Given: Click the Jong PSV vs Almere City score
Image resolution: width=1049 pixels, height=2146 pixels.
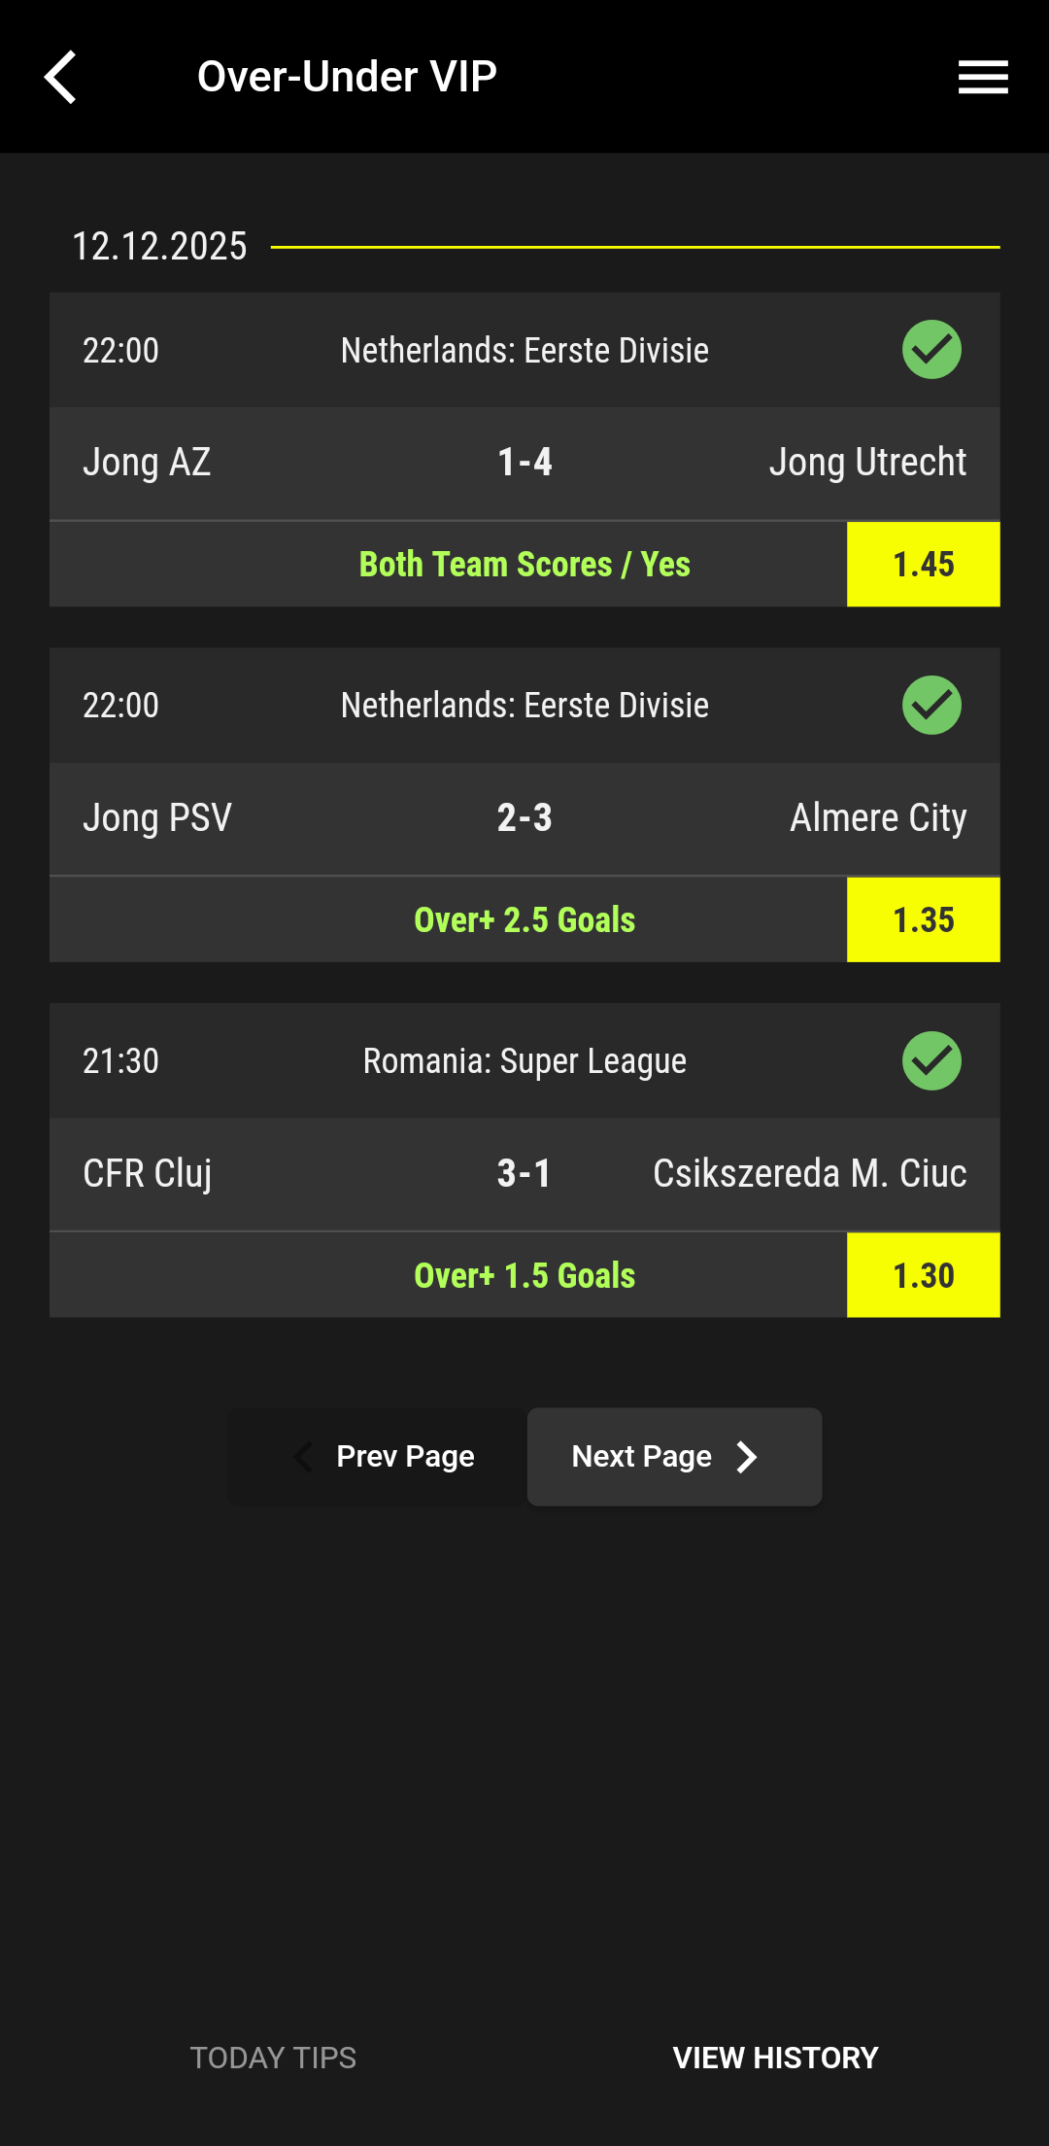Looking at the screenshot, I should (524, 818).
